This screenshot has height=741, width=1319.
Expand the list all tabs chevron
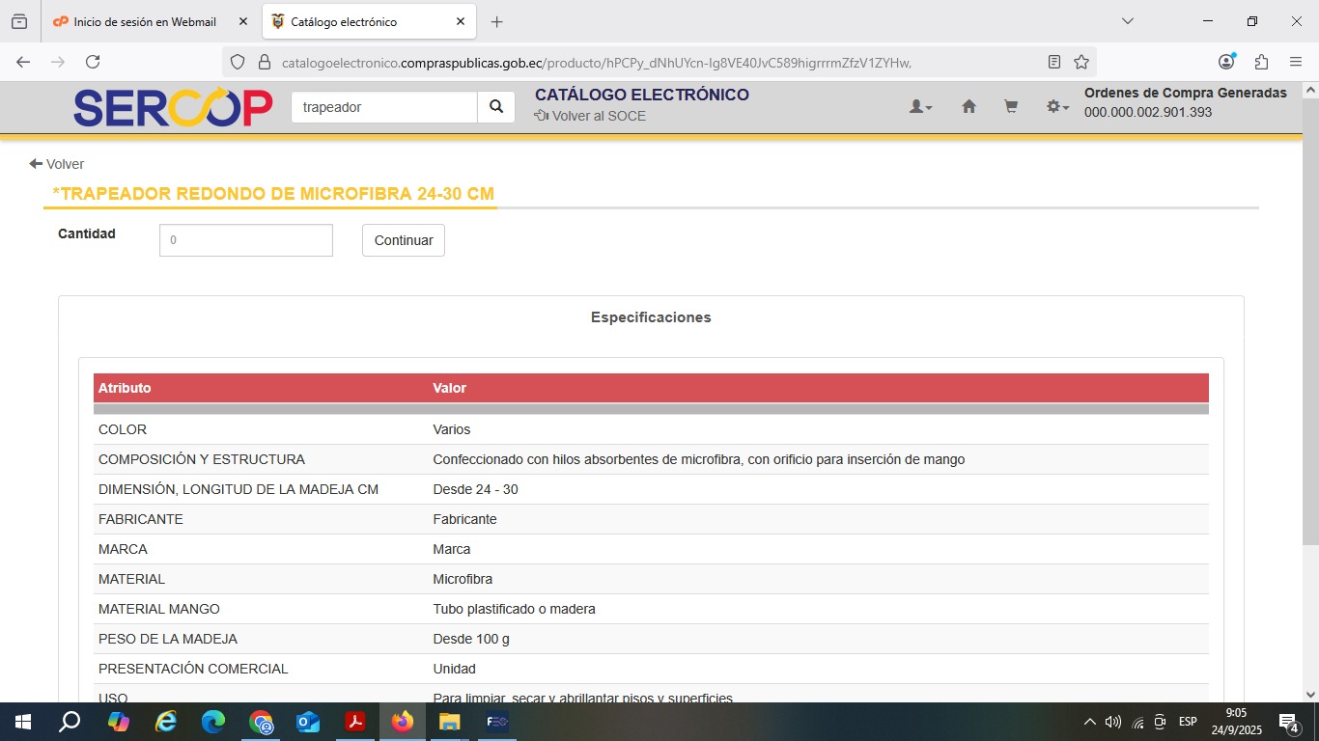(x=1127, y=21)
